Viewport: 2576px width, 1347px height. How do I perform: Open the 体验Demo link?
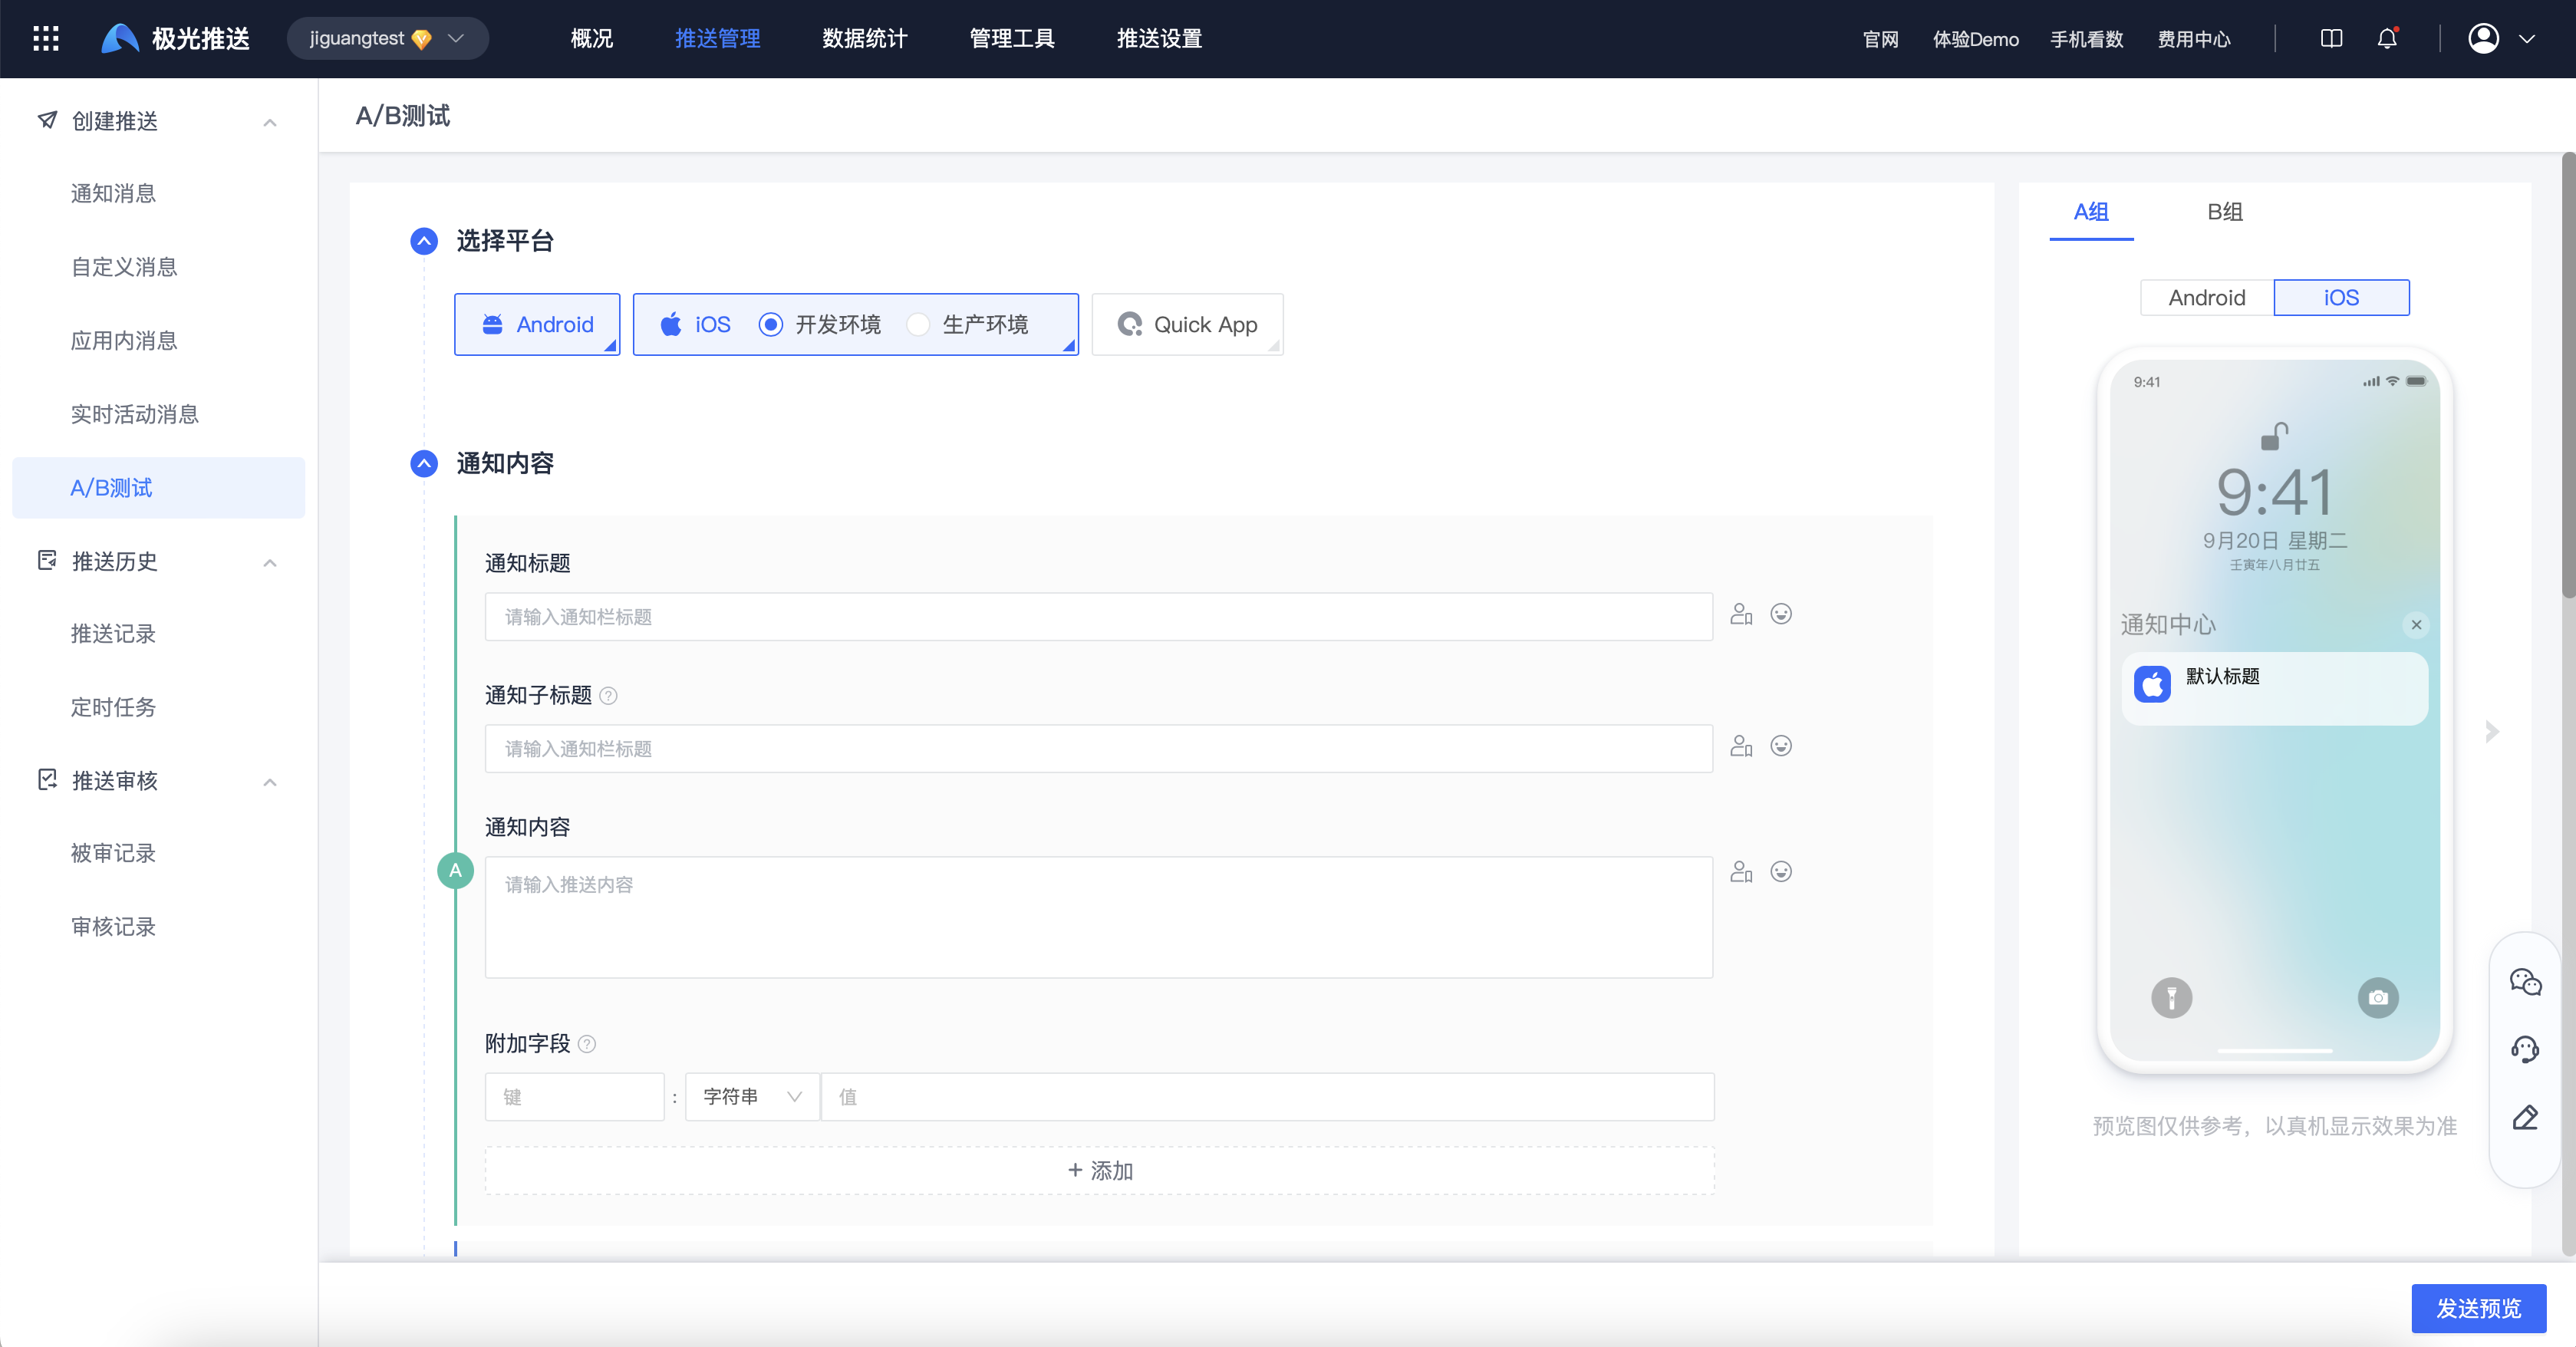(x=1975, y=39)
